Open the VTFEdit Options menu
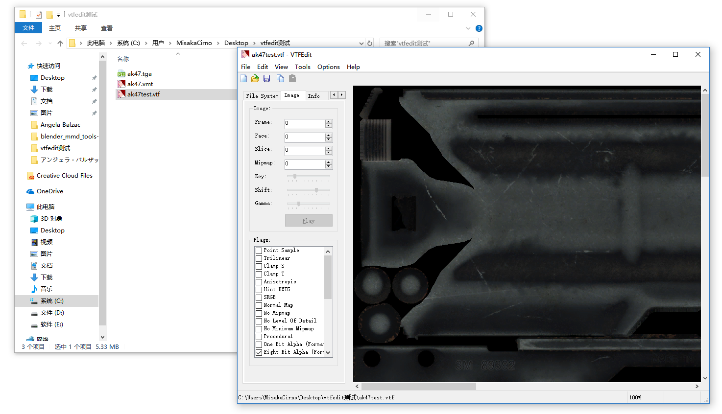 point(329,67)
